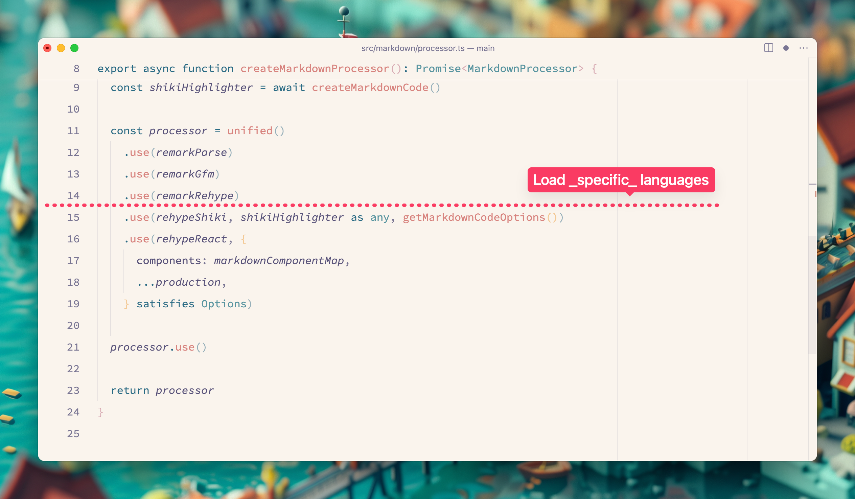Screen dimensions: 855x499
Task: Click the split editor layout icon
Action: 768,48
